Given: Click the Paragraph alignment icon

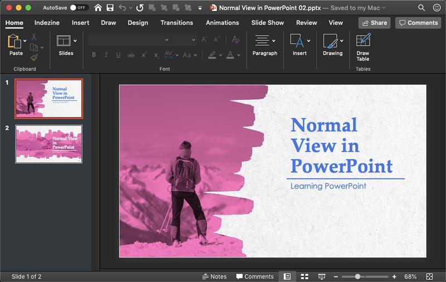Looking at the screenshot, I should tap(262, 40).
